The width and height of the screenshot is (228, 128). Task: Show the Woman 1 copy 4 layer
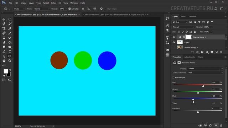pyautogui.click(x=174, y=47)
